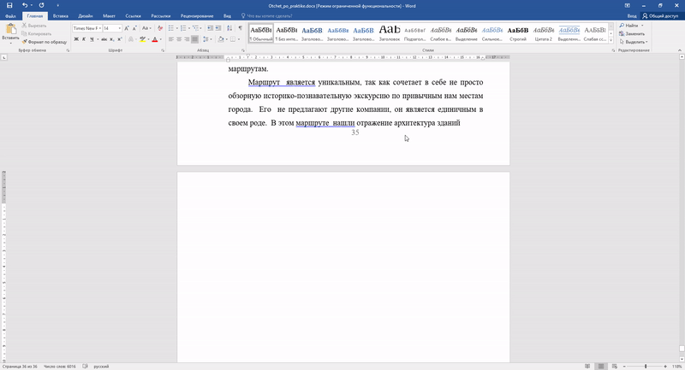Undo the last action

point(25,5)
